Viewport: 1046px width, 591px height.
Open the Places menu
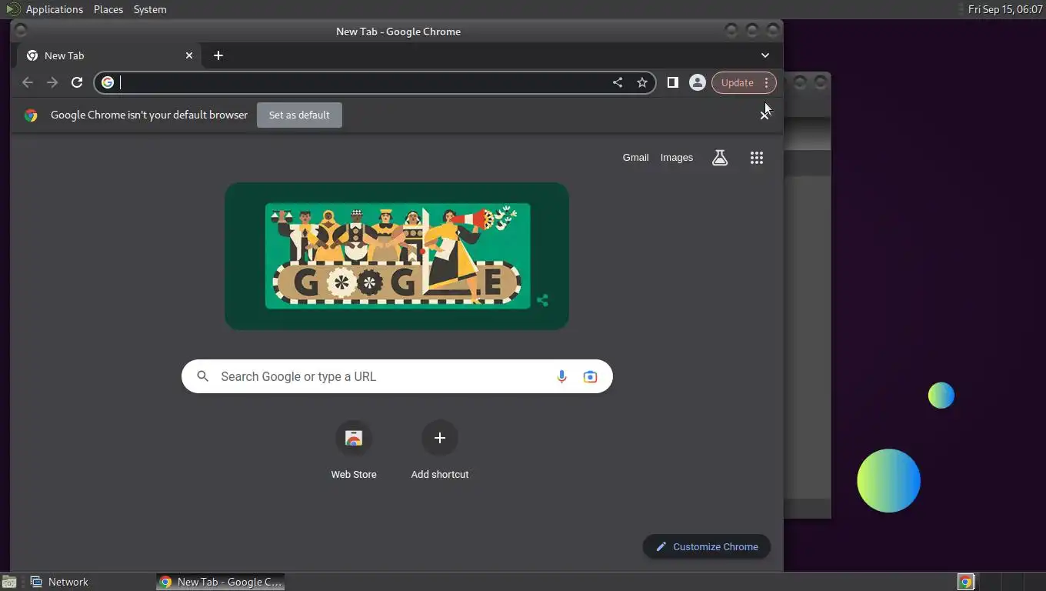(x=108, y=9)
